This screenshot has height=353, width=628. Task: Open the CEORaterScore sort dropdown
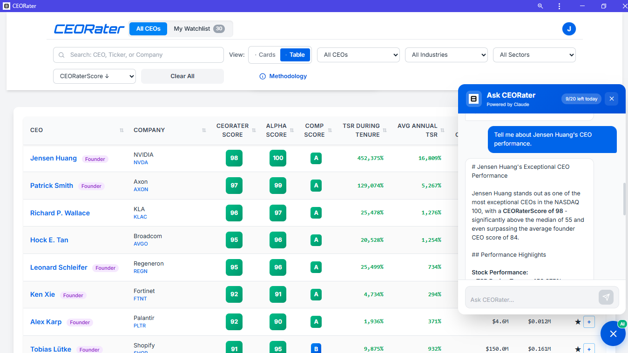click(x=95, y=76)
